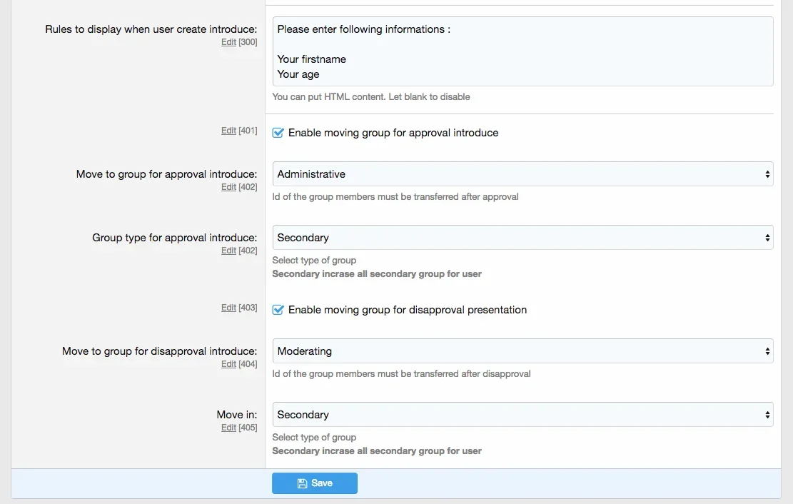
Task: Click the Rules to display when user create introduce label
Action: click(151, 29)
